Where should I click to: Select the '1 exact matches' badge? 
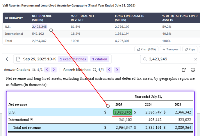click(x=73, y=59)
